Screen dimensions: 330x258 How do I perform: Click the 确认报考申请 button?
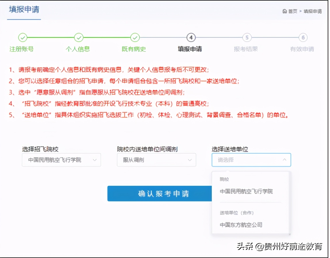click(x=164, y=193)
